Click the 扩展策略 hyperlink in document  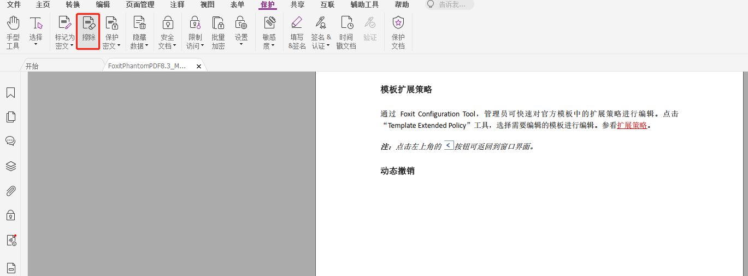click(632, 125)
